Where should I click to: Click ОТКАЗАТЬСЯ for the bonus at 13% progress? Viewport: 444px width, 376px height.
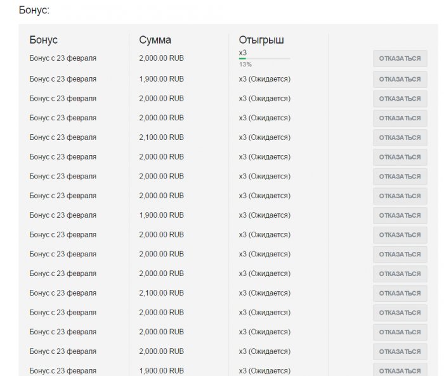point(400,58)
